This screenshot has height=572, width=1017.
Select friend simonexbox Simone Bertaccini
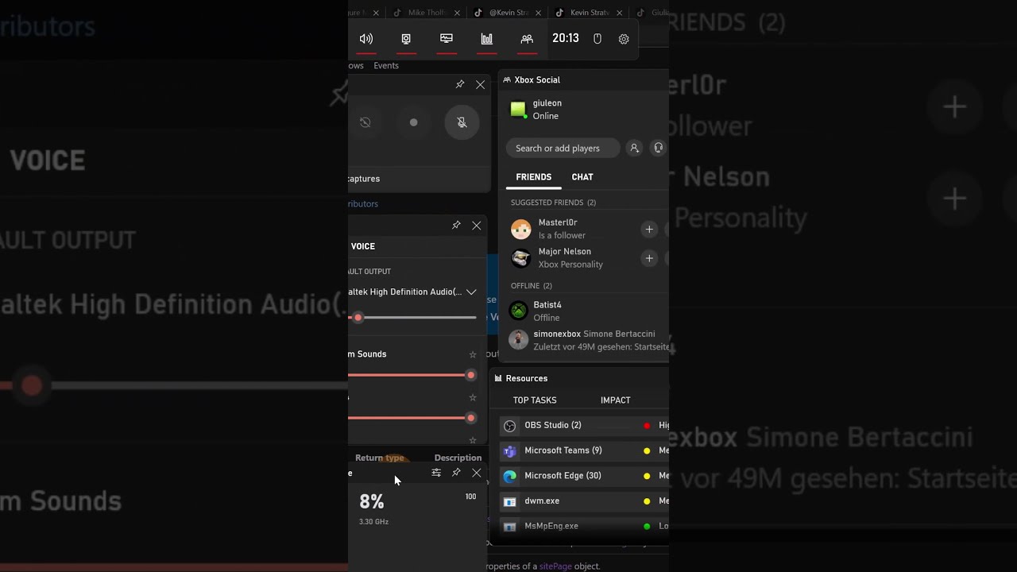[x=588, y=340]
